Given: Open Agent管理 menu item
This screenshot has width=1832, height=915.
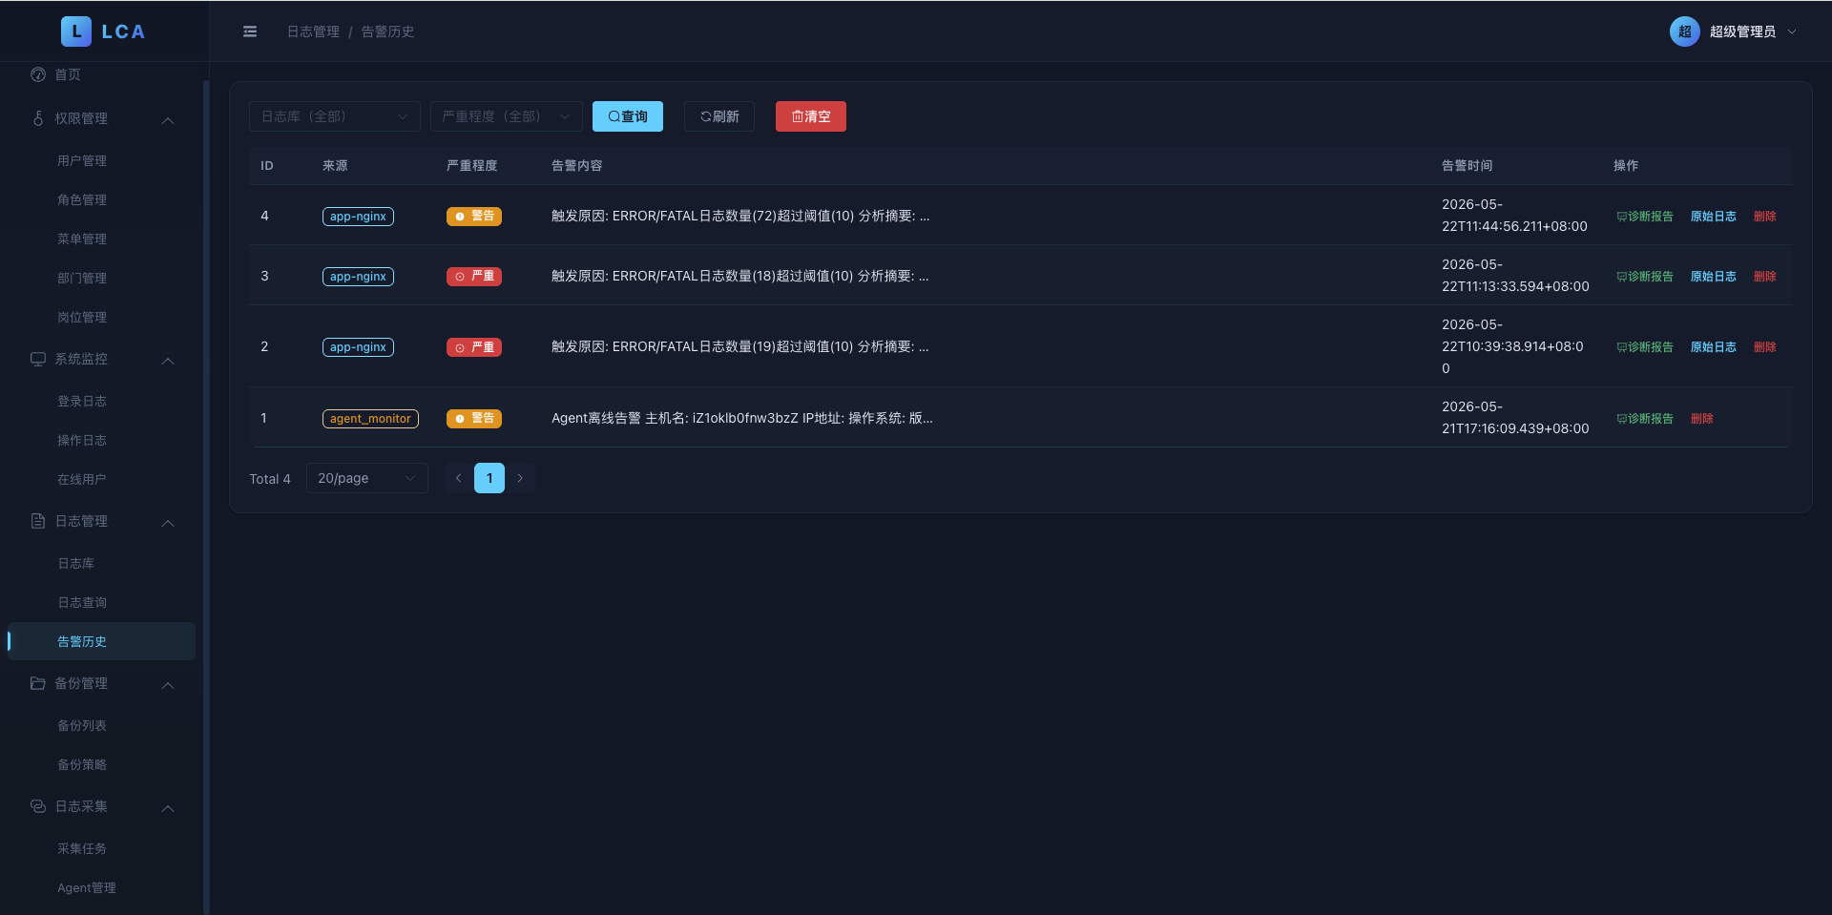Looking at the screenshot, I should click(x=101, y=887).
